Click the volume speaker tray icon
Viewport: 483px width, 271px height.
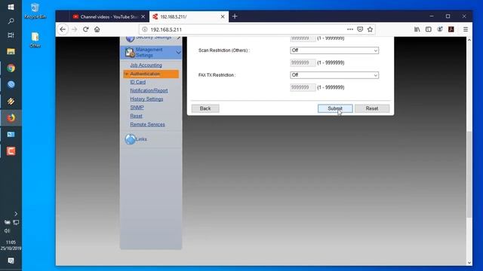point(7,231)
